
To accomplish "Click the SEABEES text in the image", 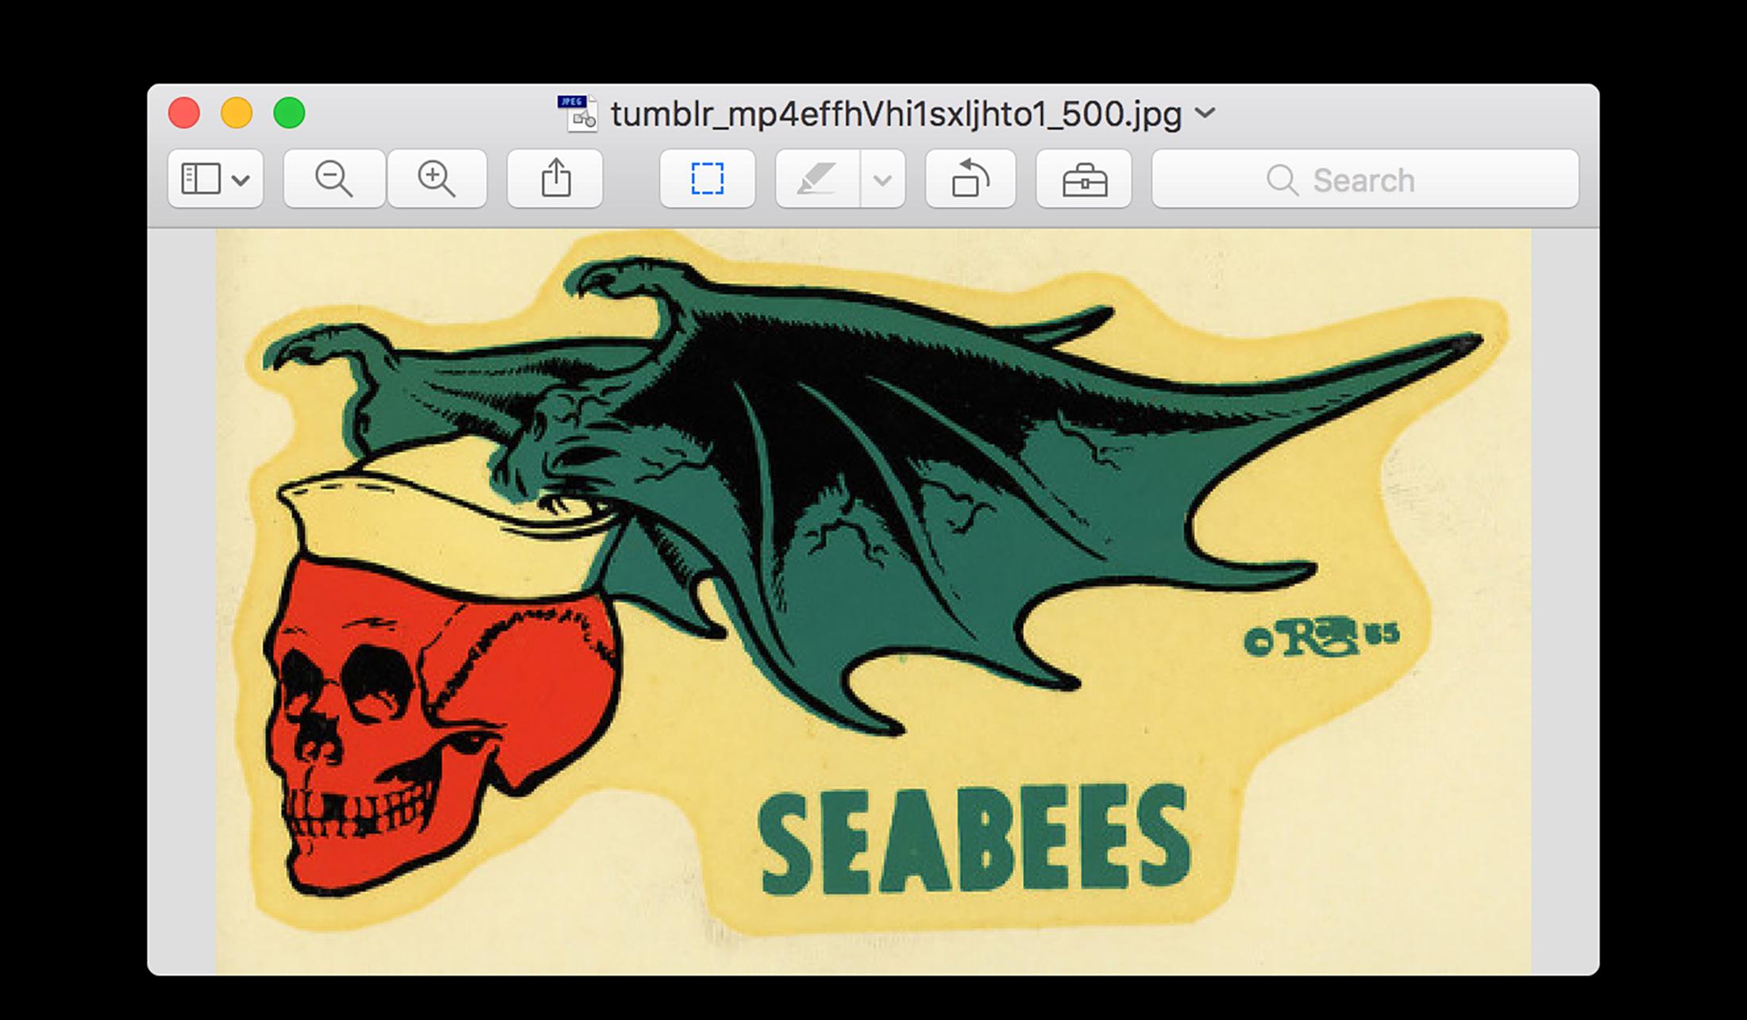I will pos(975,840).
